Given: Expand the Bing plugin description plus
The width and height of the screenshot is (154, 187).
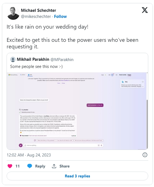Looking at the screenshot, I should pos(143,87).
